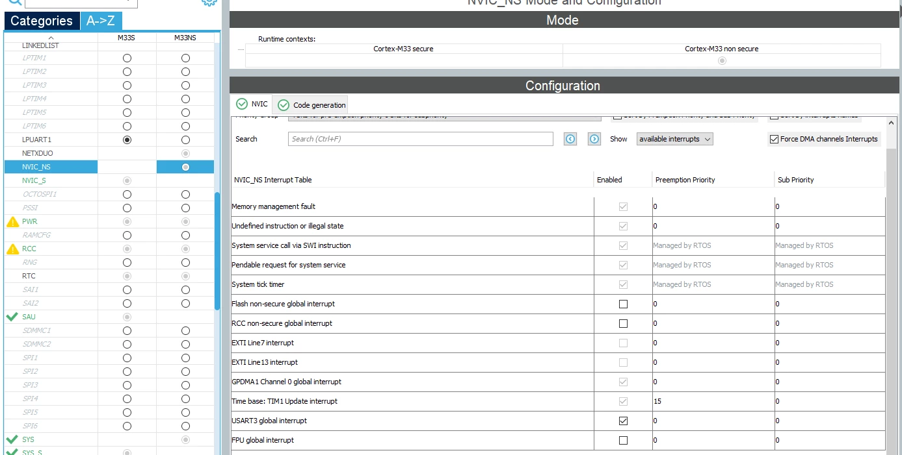Click the SYS green checkmark icon

pyautogui.click(x=12, y=439)
